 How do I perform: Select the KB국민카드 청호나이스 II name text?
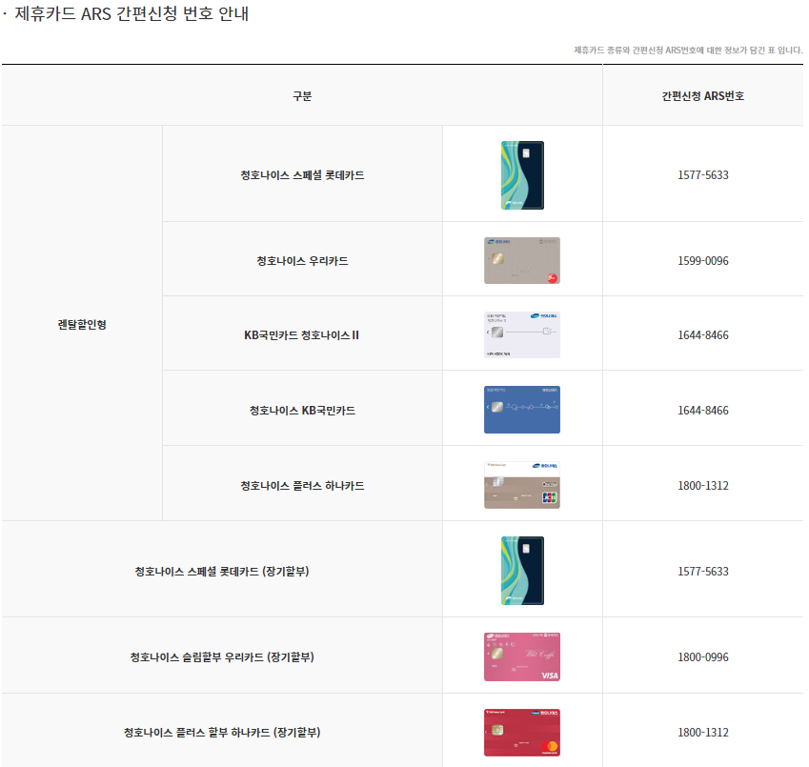(x=302, y=335)
